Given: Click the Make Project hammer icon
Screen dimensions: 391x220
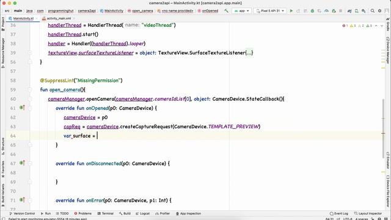Looking at the screenshot, I should [226, 11].
